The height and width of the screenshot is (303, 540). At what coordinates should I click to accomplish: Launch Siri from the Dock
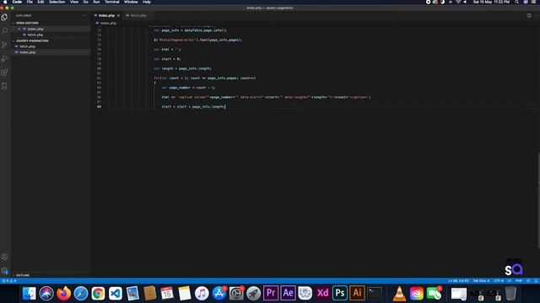click(x=46, y=294)
